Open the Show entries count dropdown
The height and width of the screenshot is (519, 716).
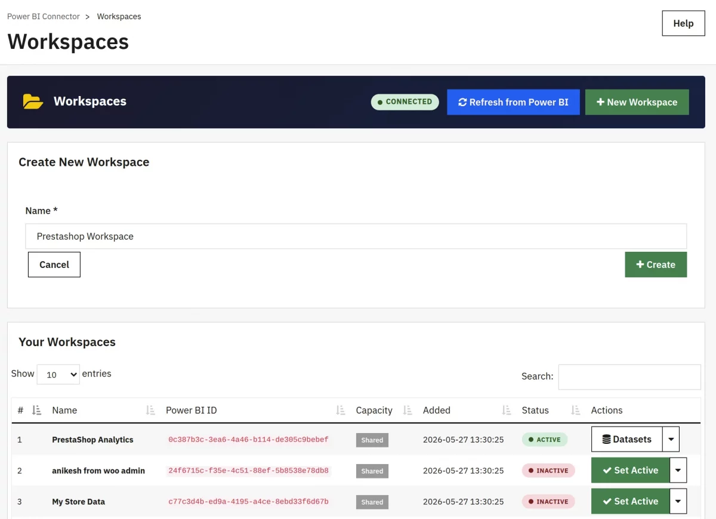tap(58, 374)
